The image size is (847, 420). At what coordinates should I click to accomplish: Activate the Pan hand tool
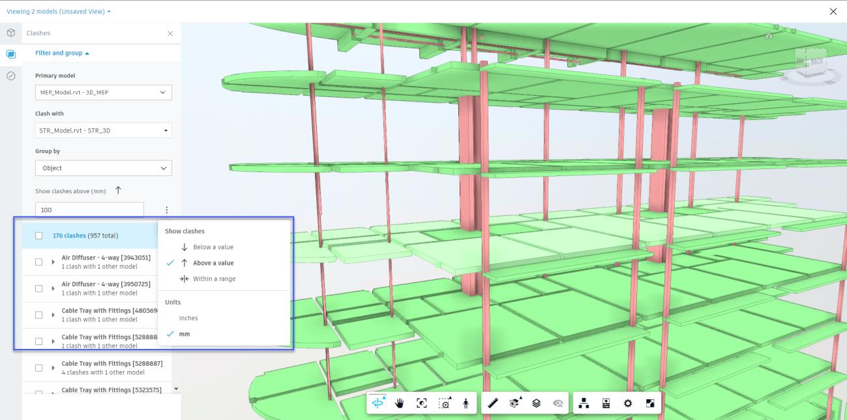click(x=400, y=404)
